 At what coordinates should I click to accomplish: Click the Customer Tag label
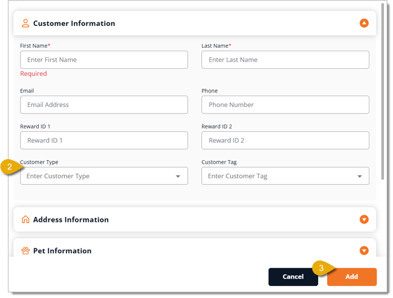pos(219,162)
